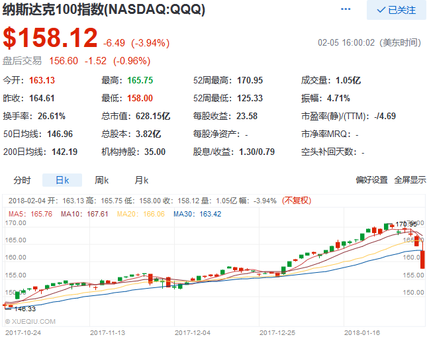Click the last red candlestick on chart
427x339 pixels.
click(x=422, y=260)
